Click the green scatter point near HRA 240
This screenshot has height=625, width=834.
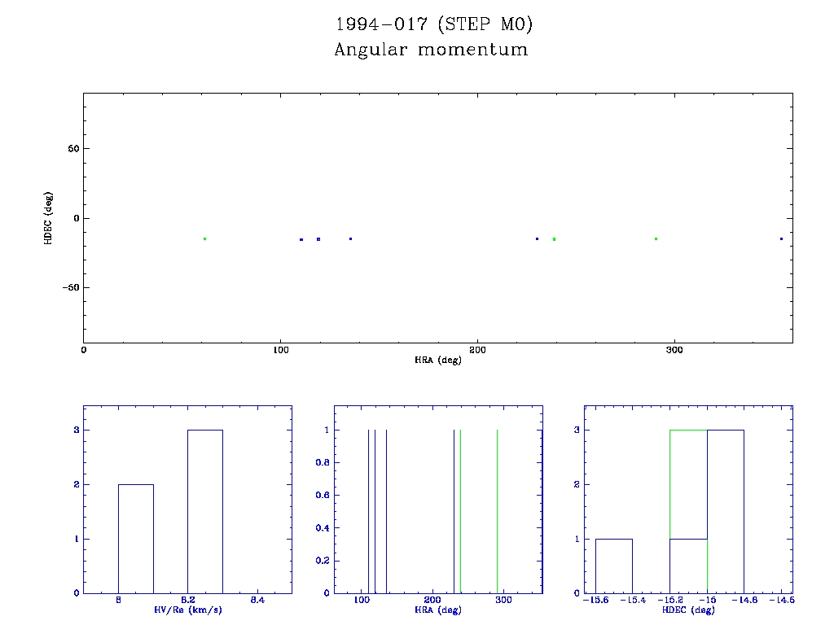pos(554,239)
